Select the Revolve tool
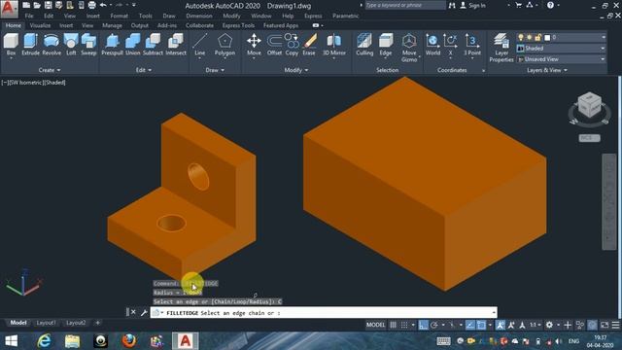The height and width of the screenshot is (350, 622). click(52, 45)
